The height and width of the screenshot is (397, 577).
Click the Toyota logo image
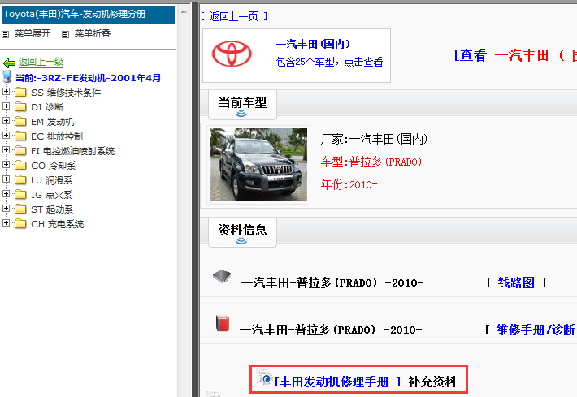click(232, 54)
